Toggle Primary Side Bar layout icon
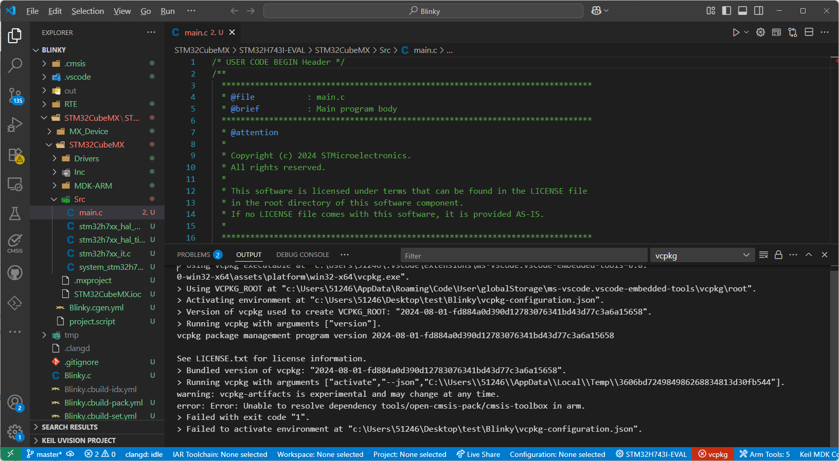The image size is (839, 461). [727, 11]
